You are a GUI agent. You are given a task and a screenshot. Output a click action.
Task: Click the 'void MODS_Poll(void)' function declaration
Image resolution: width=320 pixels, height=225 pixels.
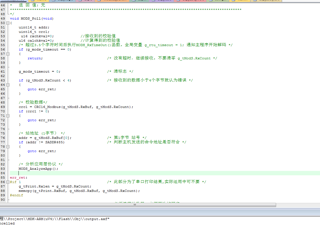pos(32,18)
